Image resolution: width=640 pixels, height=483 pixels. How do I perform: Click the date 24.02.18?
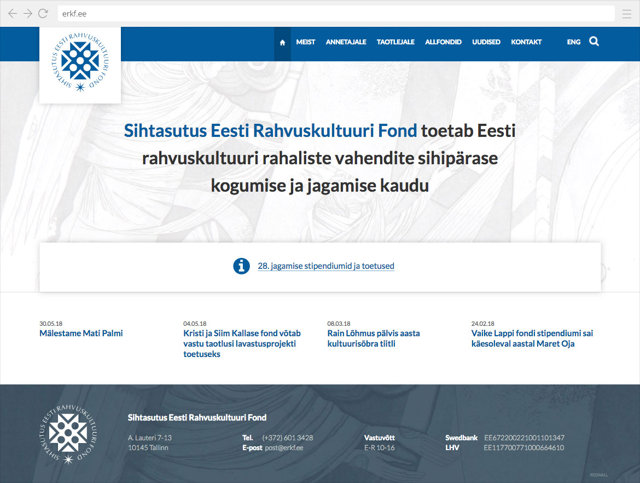pyautogui.click(x=483, y=324)
